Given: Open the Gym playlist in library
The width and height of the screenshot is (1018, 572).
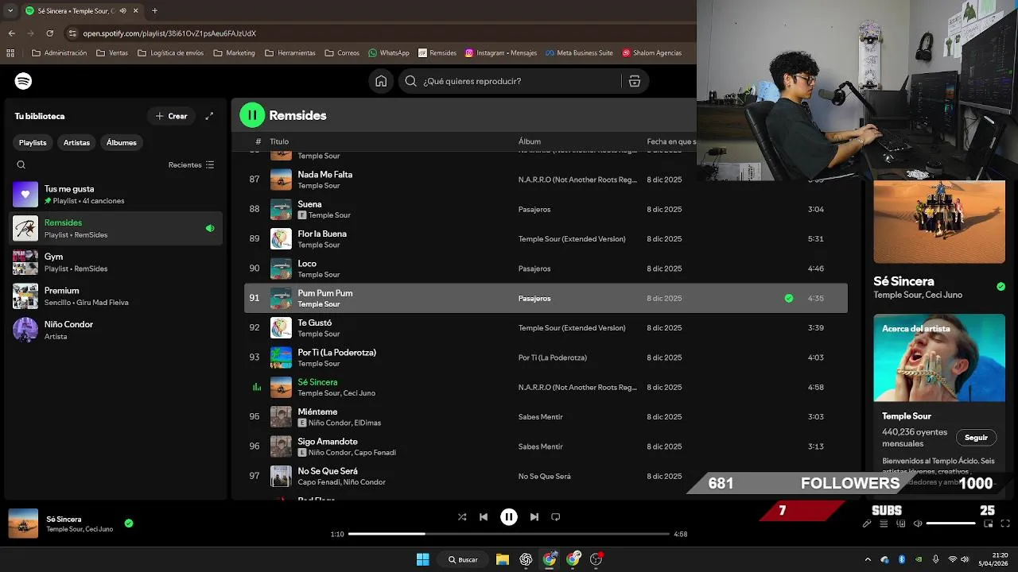Looking at the screenshot, I should [115, 262].
